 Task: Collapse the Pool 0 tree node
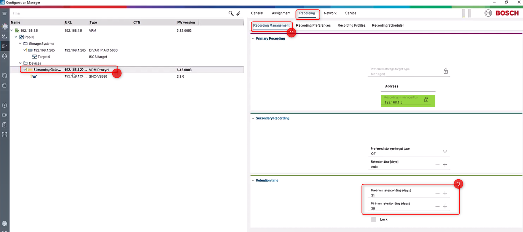click(16, 37)
